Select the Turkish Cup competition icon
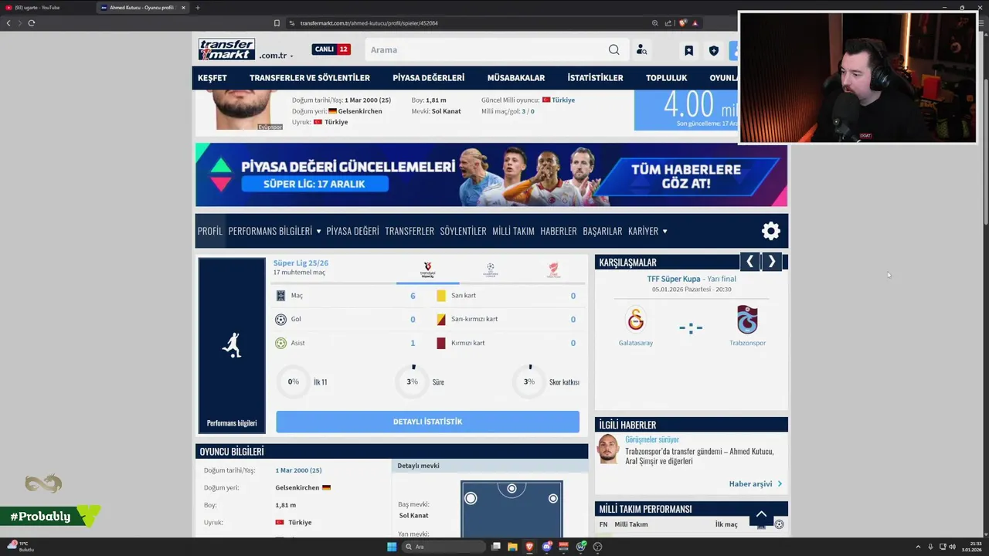Image resolution: width=989 pixels, height=556 pixels. click(553, 270)
